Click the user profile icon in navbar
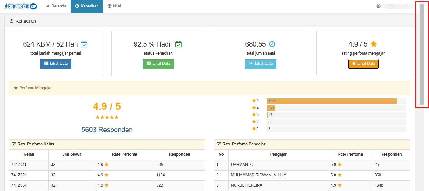Screen dimensions: 429x191 pyautogui.click(x=378, y=6)
